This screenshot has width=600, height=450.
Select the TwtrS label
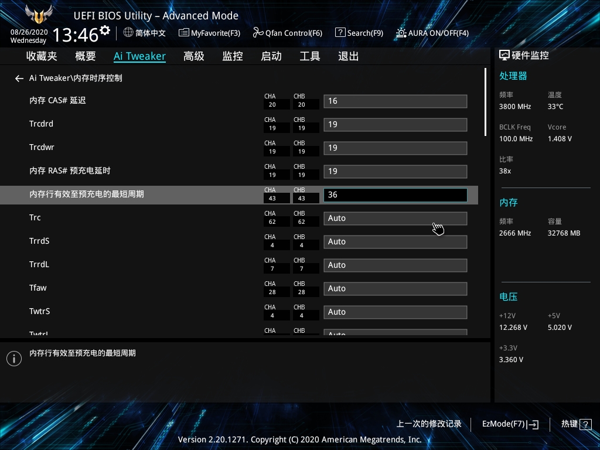coord(39,311)
